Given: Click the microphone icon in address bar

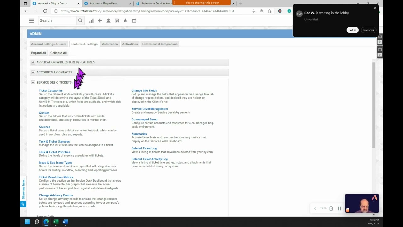Looking at the screenshot, I should pos(253,11).
